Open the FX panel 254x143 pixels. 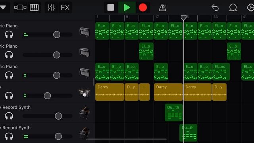coord(65,8)
